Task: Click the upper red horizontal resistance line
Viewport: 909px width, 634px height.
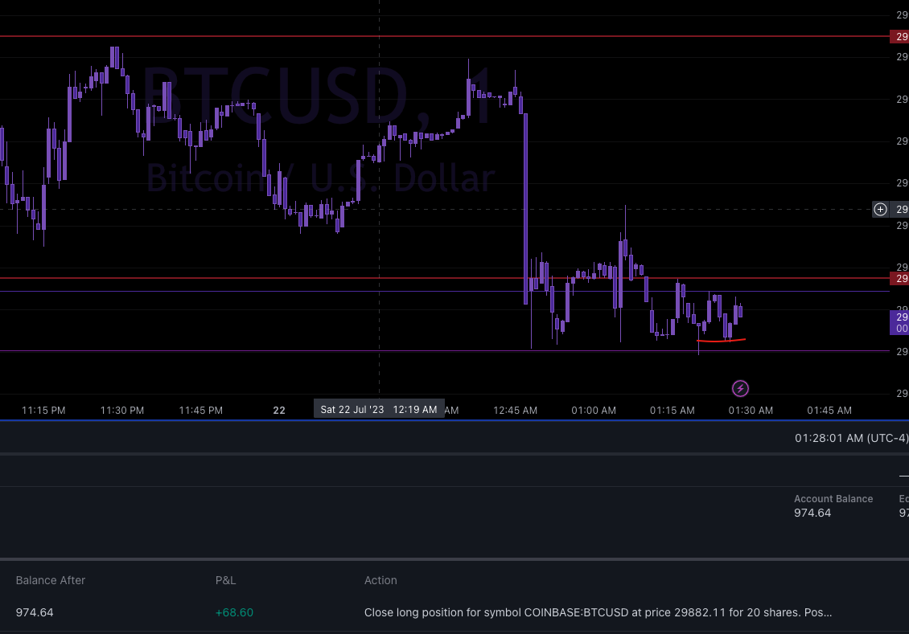Action: [402, 36]
